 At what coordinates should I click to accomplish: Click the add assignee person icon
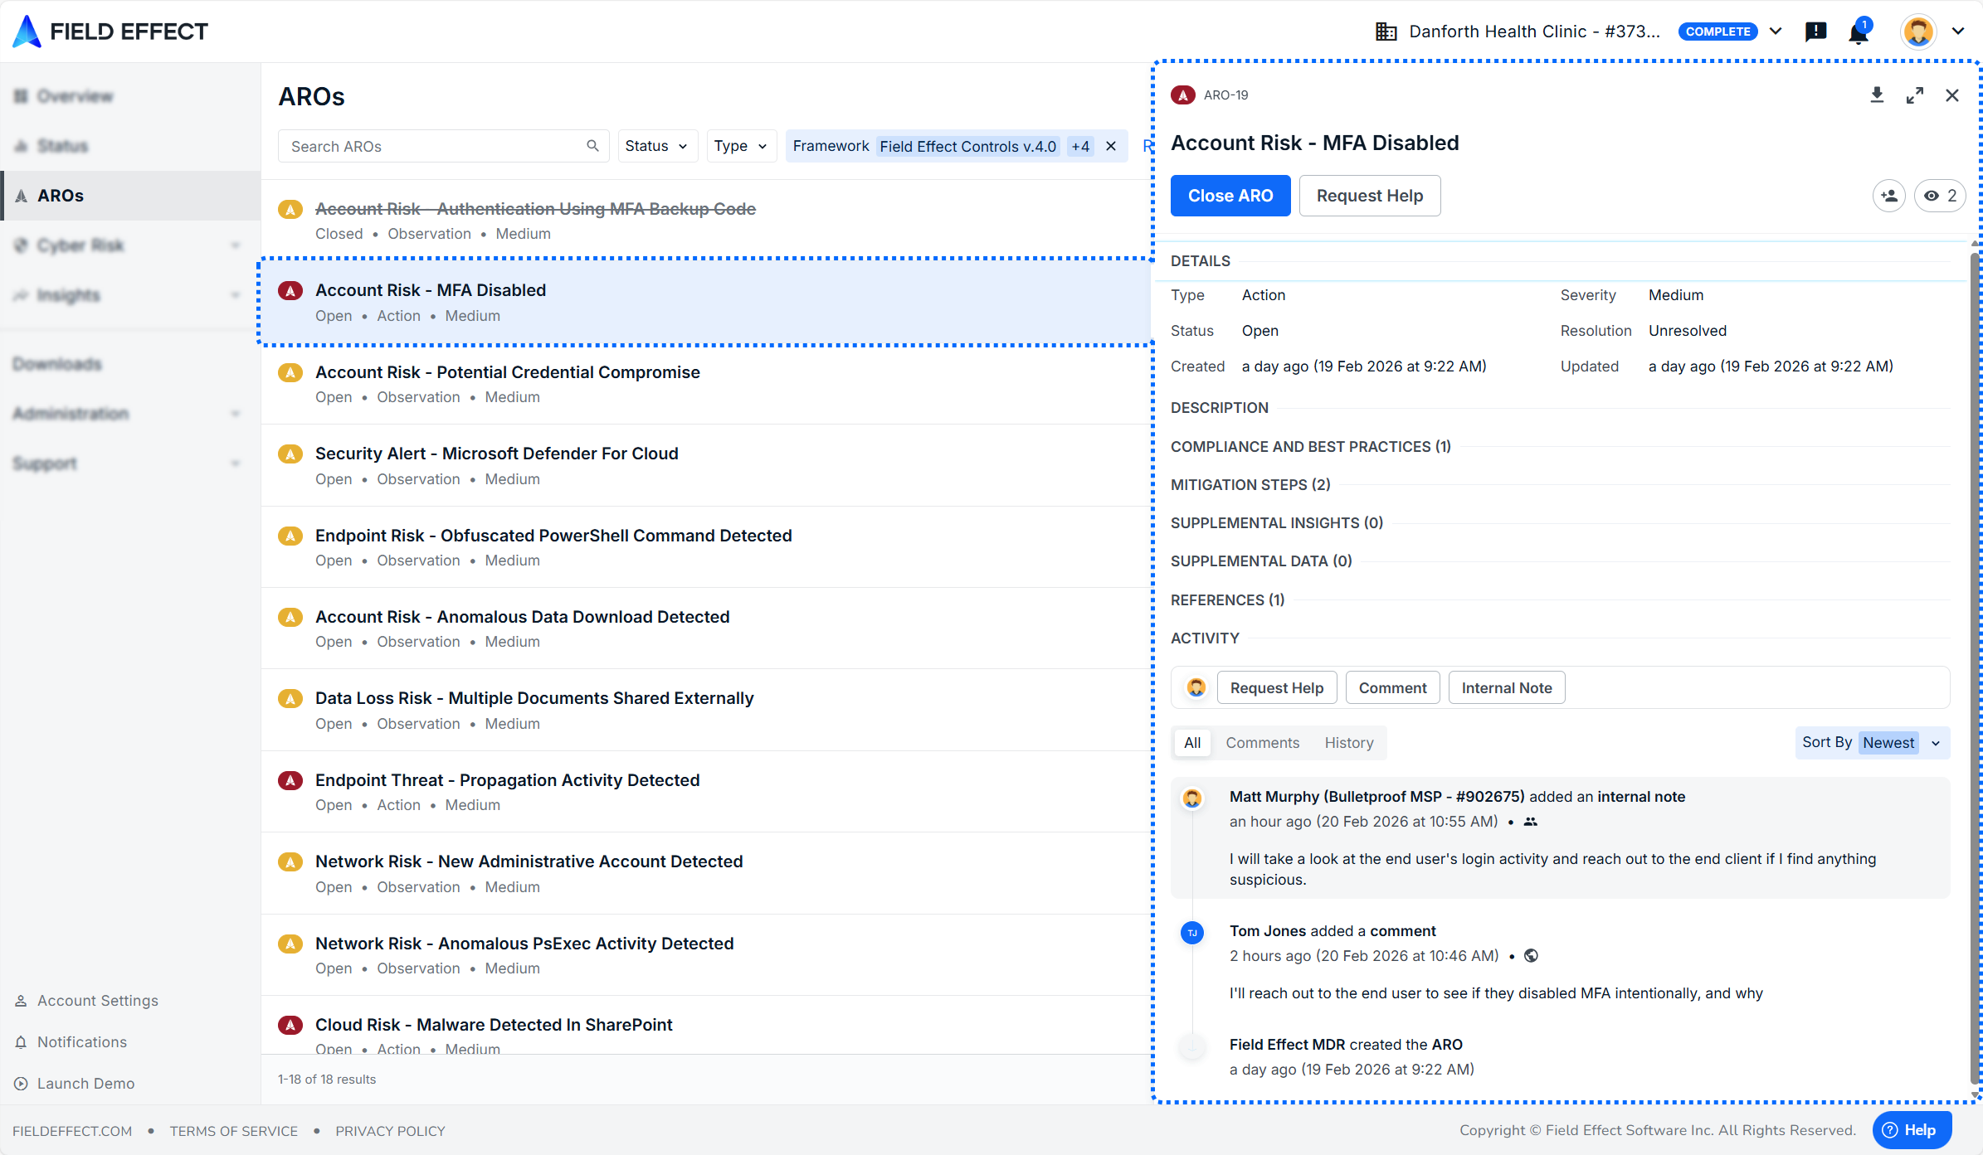(1889, 196)
